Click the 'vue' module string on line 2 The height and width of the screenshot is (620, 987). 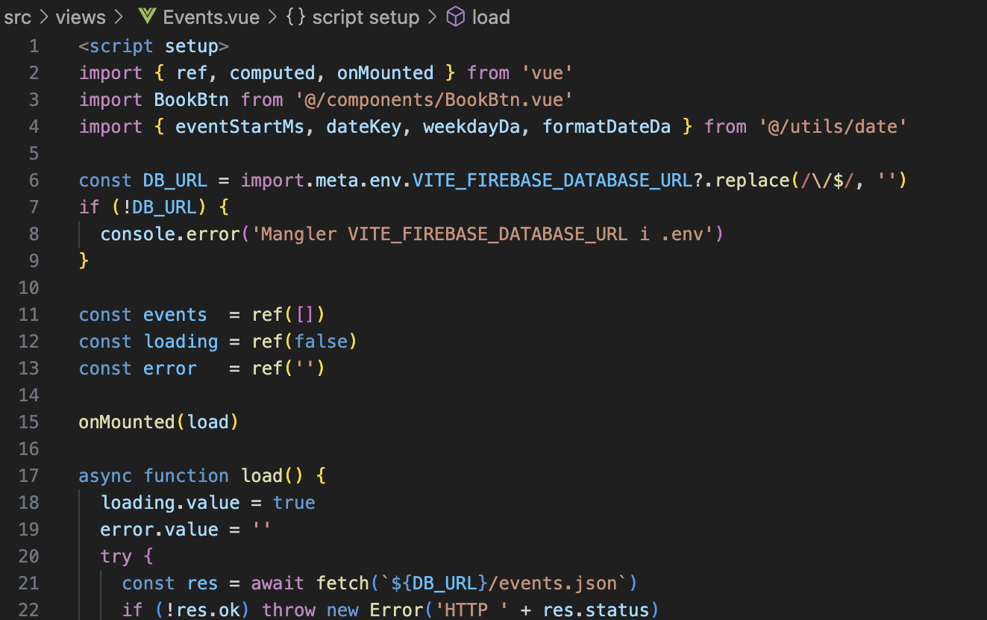click(537, 73)
